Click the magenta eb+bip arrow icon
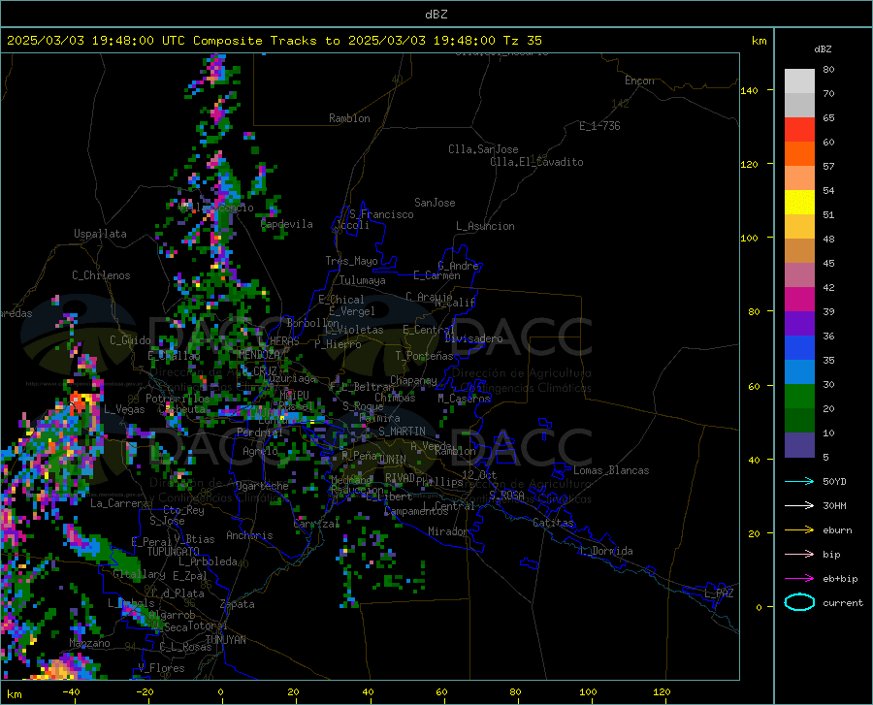The image size is (873, 705). pos(799,579)
